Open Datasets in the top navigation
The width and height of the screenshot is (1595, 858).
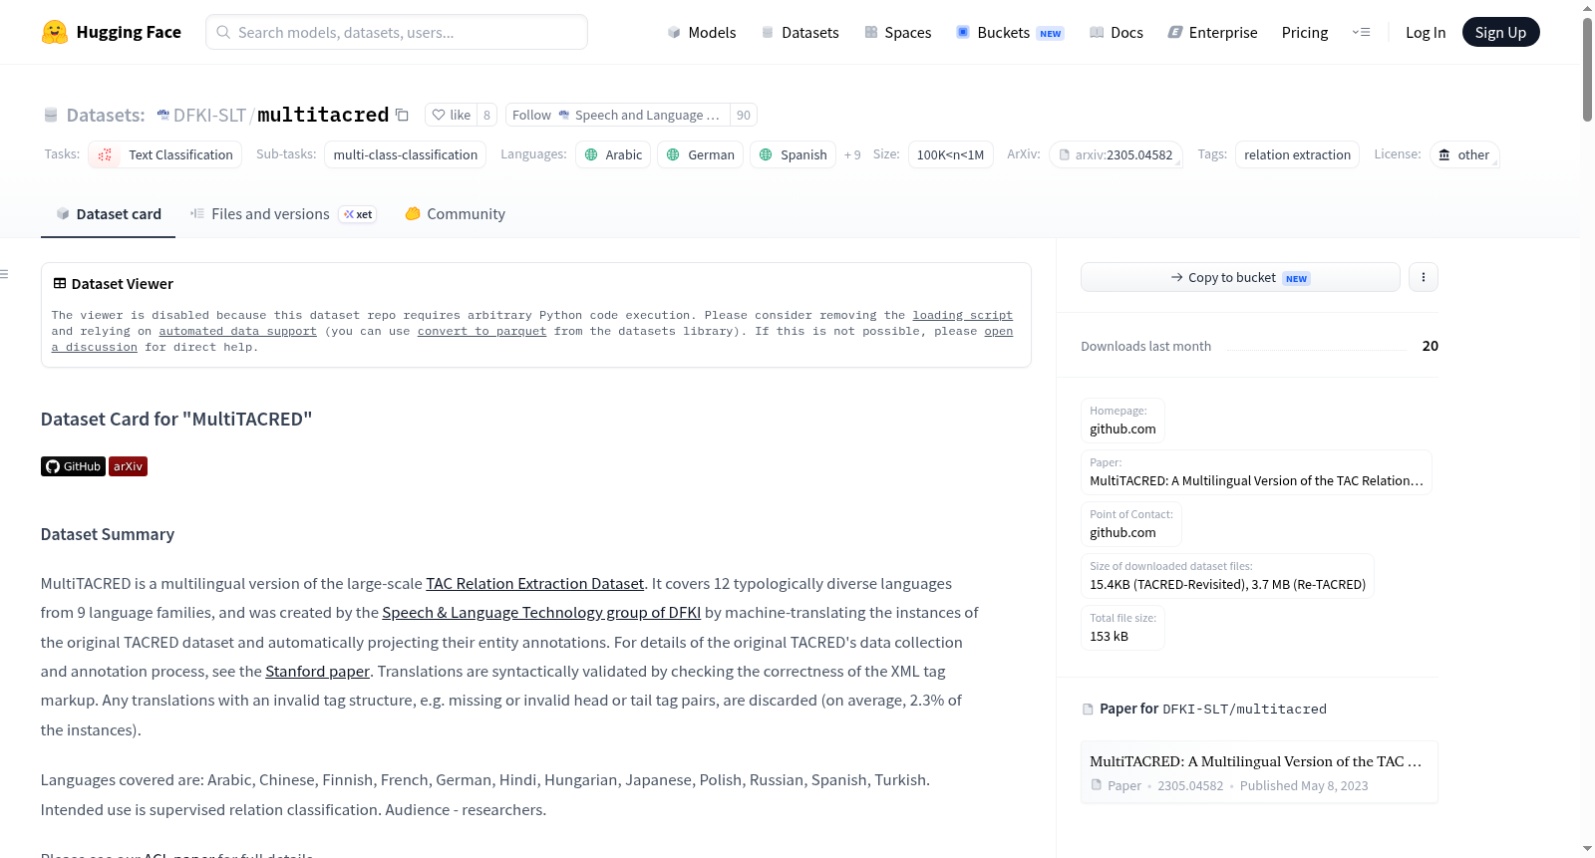pyautogui.click(x=799, y=33)
